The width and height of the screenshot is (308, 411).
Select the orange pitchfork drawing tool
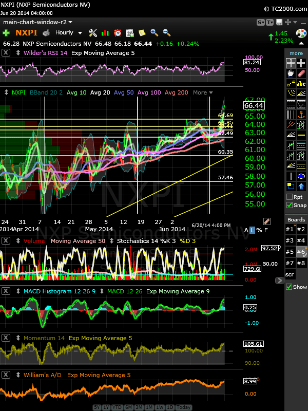click(x=291, y=125)
